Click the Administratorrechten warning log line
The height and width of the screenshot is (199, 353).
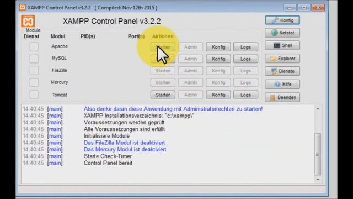pyautogui.click(x=173, y=109)
